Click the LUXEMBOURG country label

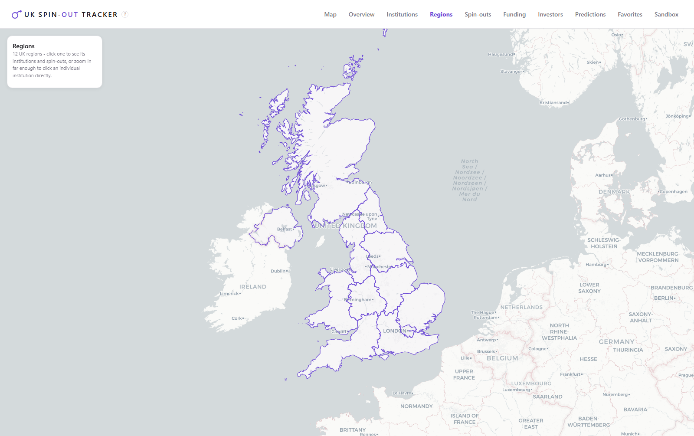(531, 384)
